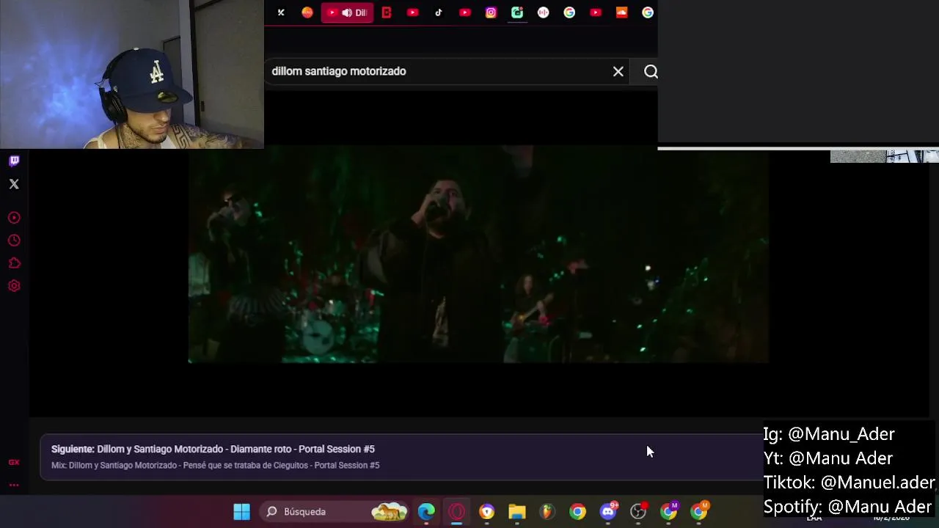Open Discord from taskbar
The image size is (939, 528).
point(608,511)
